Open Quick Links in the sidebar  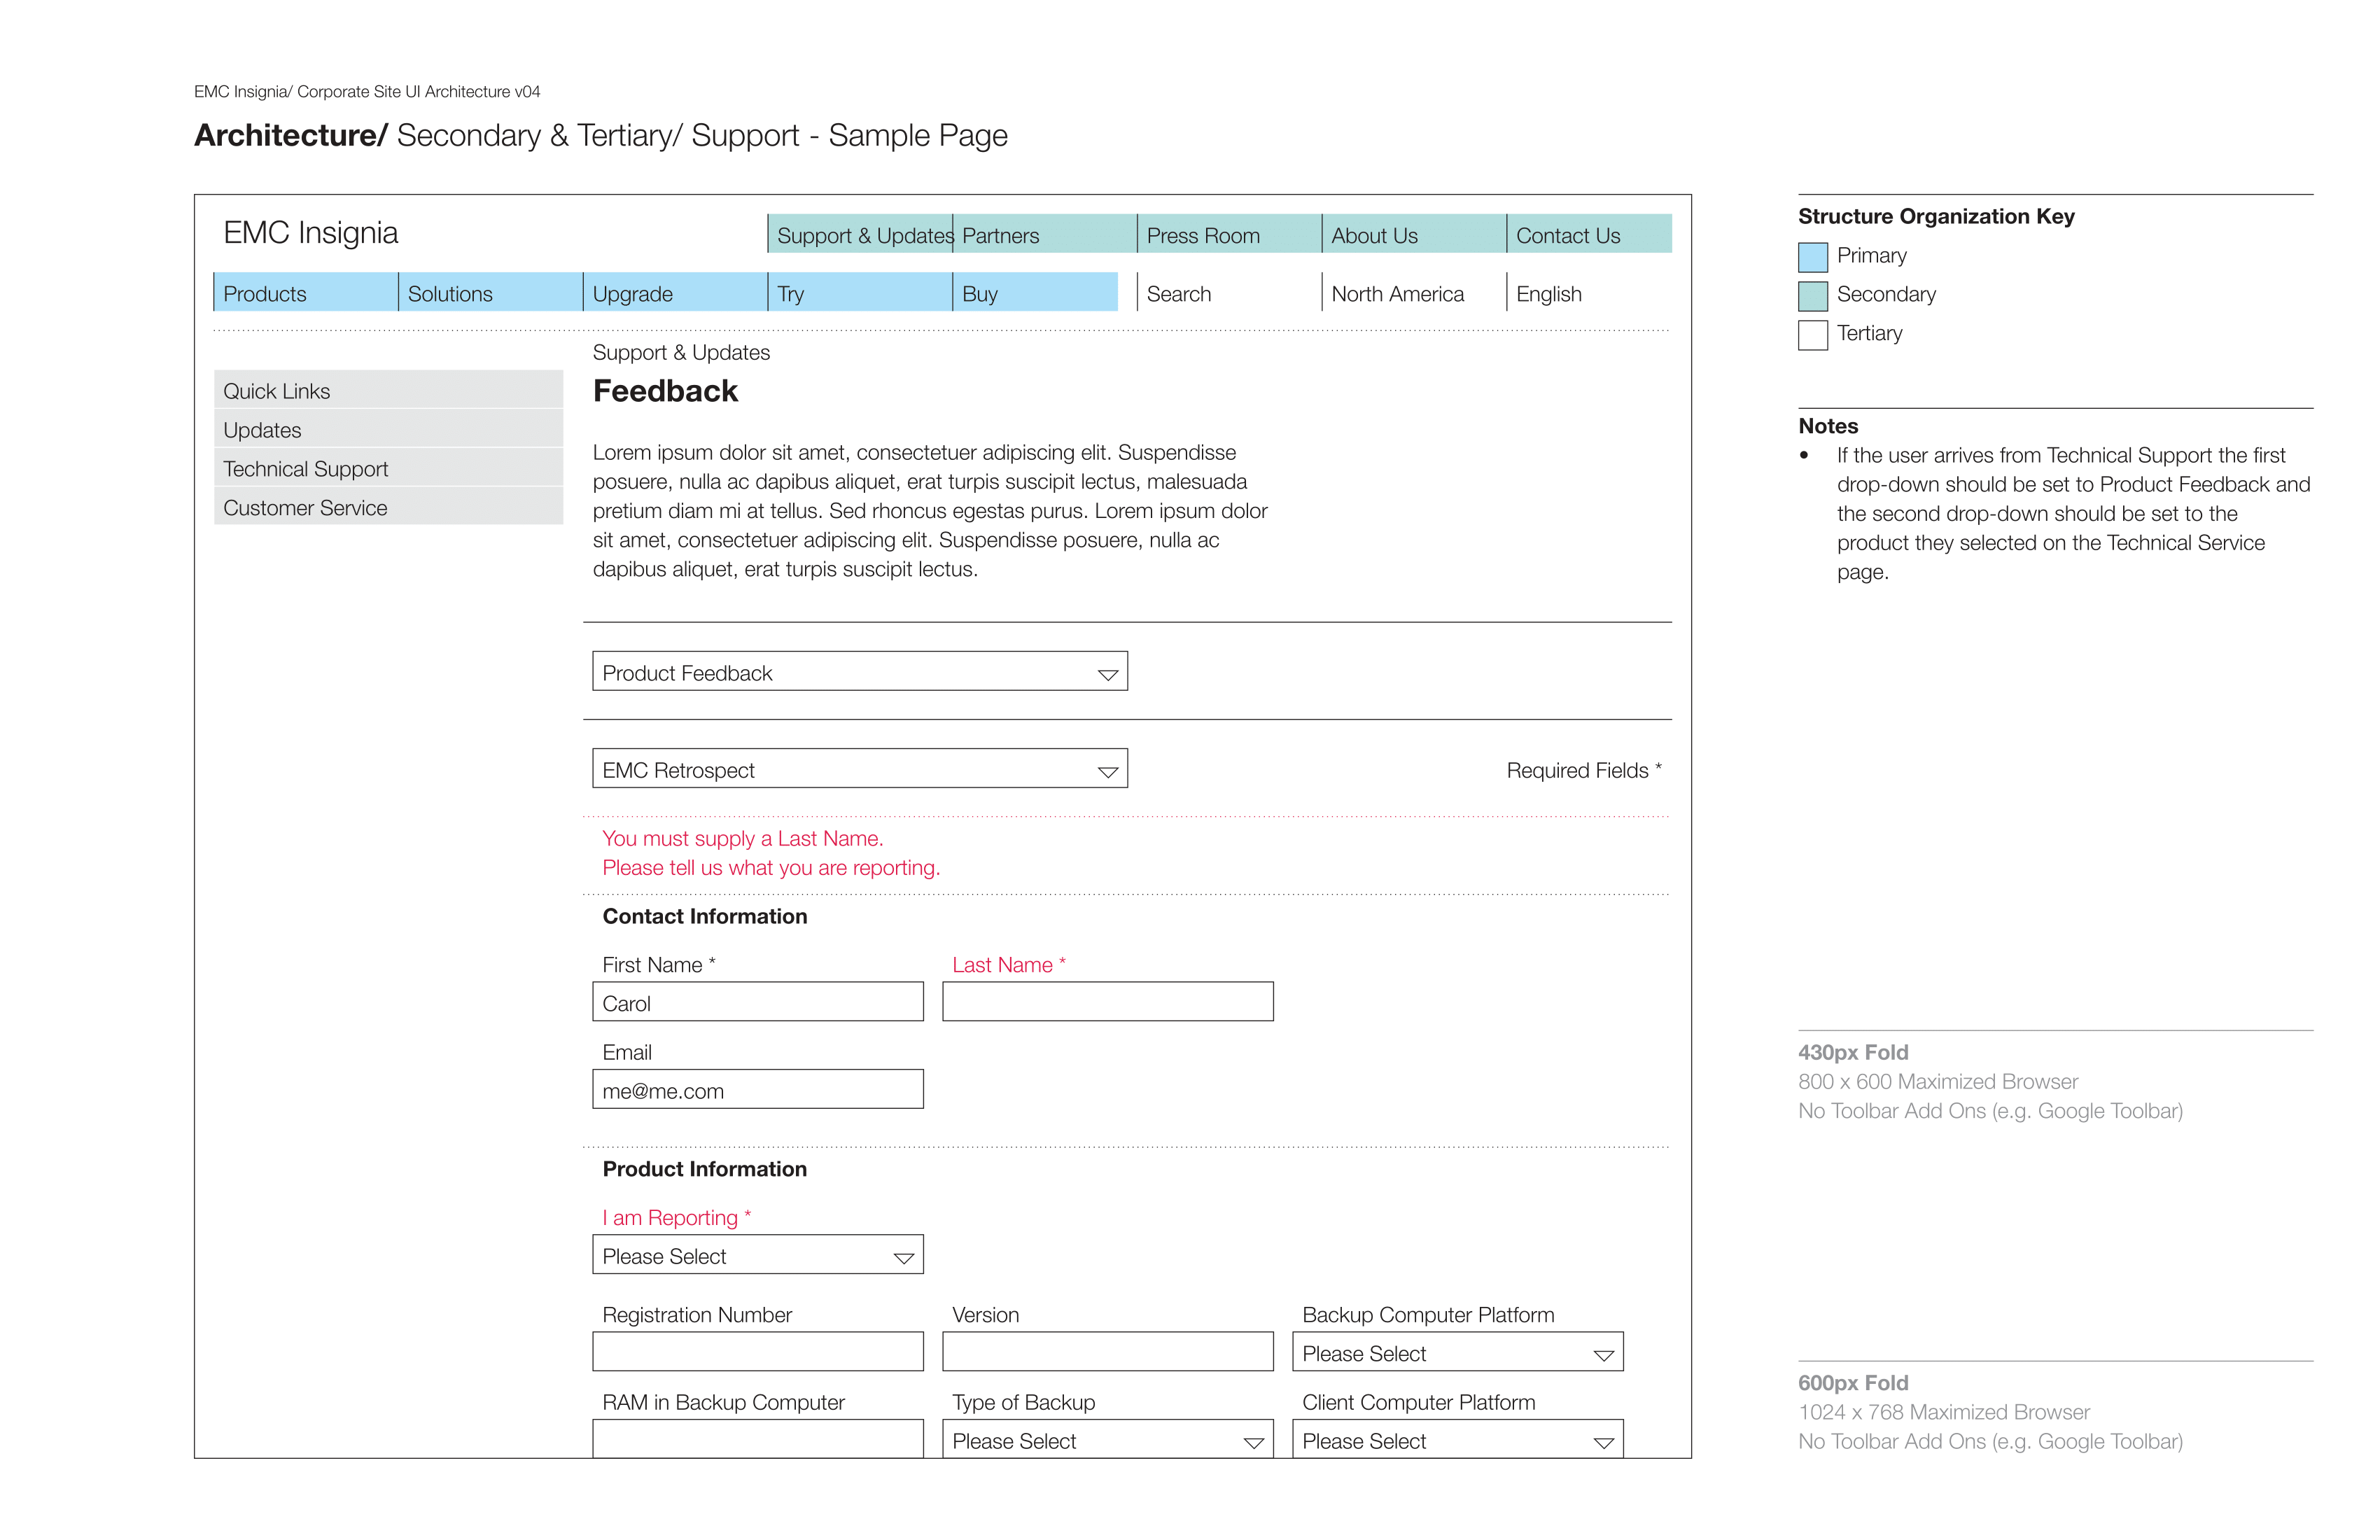388,390
